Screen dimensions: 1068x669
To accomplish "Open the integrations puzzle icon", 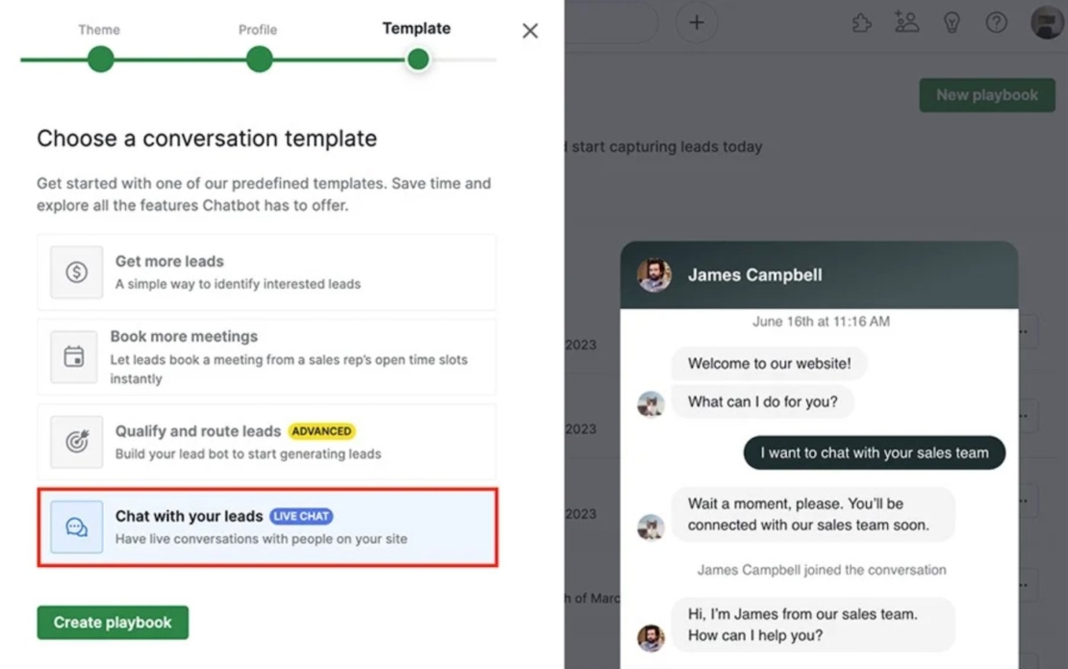I will pos(861,22).
